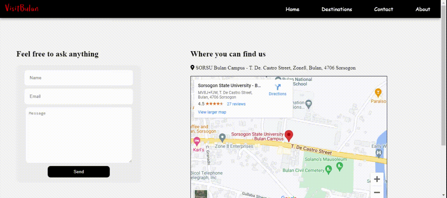Open the Contact nav link

click(383, 9)
